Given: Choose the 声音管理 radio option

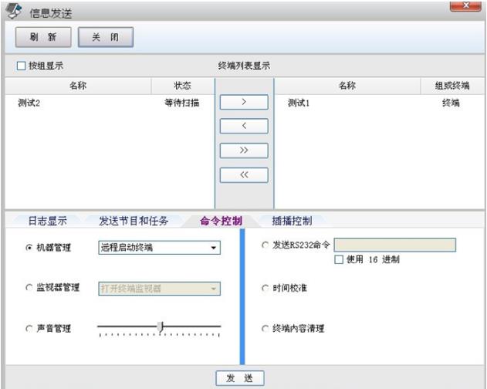Looking at the screenshot, I should pyautogui.click(x=29, y=329).
